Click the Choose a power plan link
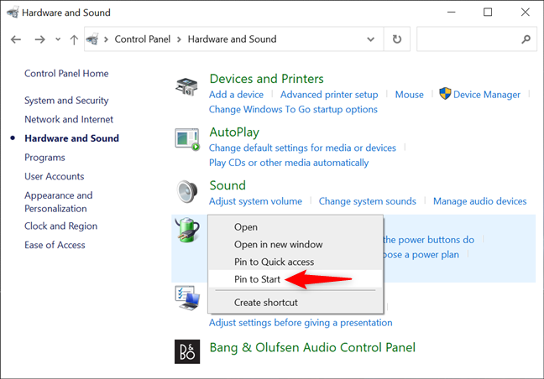 tap(421, 255)
